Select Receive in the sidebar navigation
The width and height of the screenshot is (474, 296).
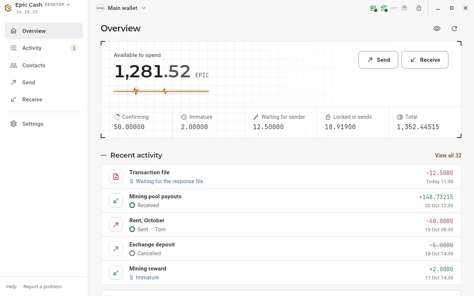click(x=44, y=99)
